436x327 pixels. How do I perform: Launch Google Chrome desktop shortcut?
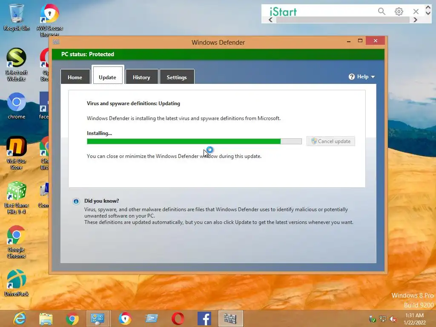click(x=17, y=242)
